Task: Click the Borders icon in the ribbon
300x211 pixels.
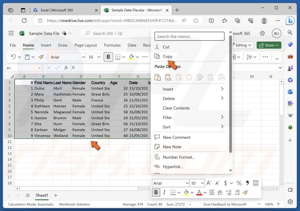Action: 118,57
